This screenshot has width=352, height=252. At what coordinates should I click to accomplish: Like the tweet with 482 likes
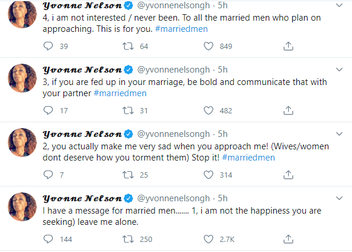pyautogui.click(x=208, y=110)
